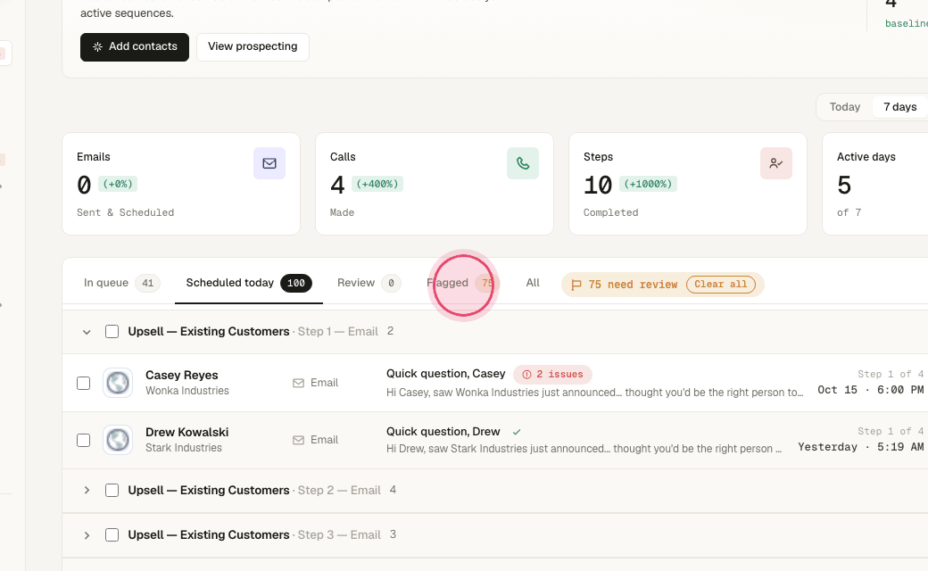Screen dimensions: 928x571
Task: Click the Add contacts button
Action: tap(135, 46)
